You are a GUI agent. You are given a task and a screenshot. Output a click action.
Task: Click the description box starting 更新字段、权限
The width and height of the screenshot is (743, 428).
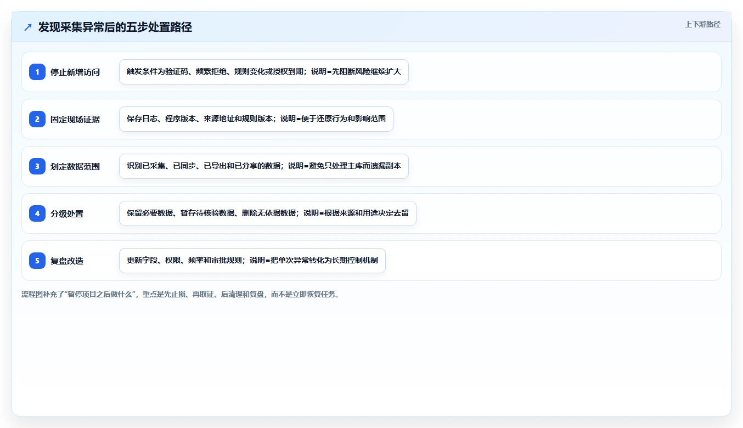252,261
